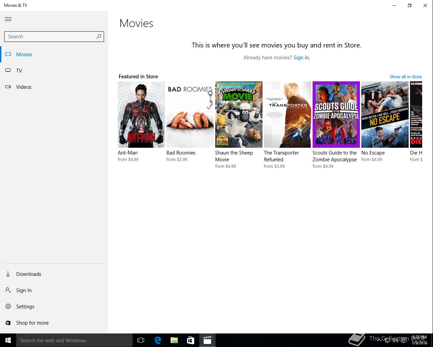The image size is (433, 347).
Task: Click the volume icon in system tray
Action: 395,340
